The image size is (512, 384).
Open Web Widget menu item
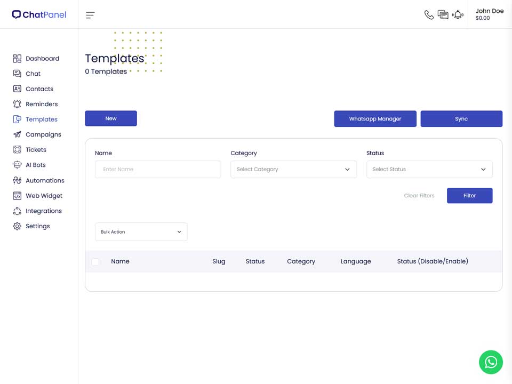(44, 196)
